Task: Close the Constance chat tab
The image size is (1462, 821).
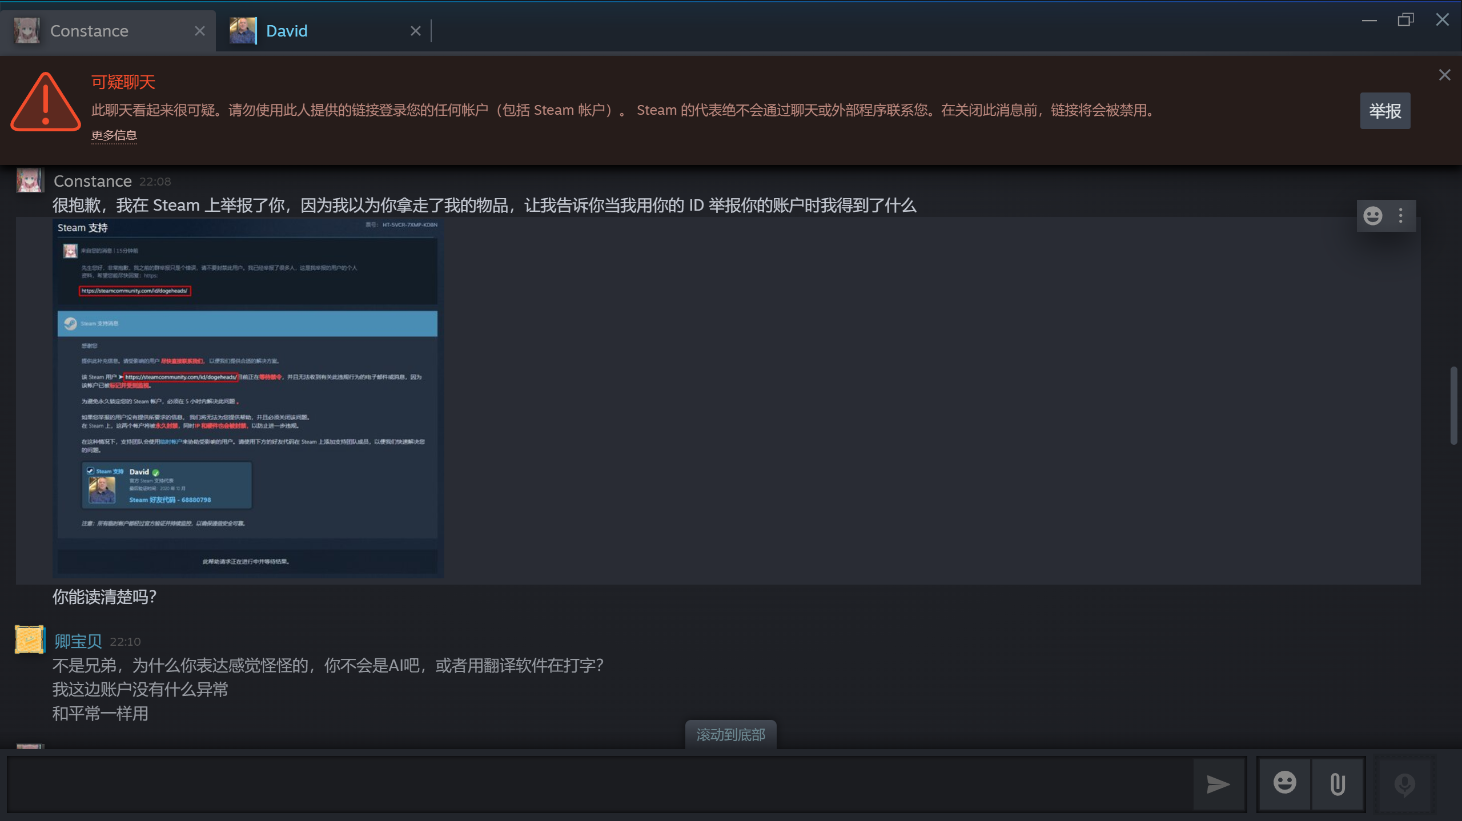Action: pyautogui.click(x=199, y=31)
